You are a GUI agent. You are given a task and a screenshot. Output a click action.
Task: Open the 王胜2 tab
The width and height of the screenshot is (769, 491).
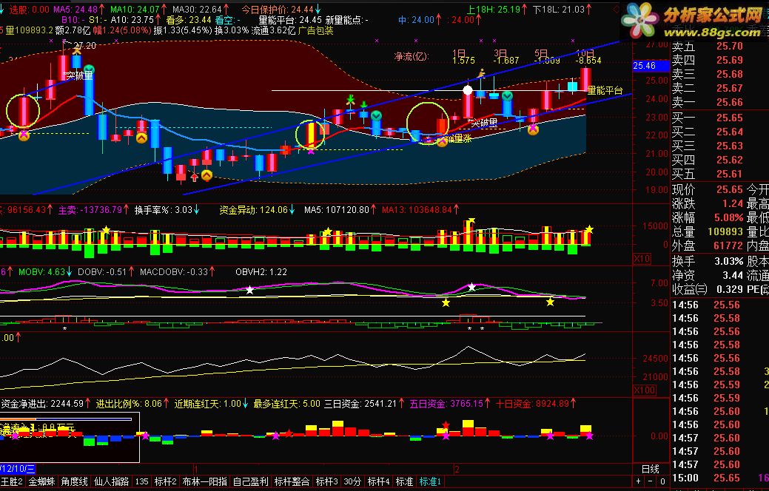[13, 481]
